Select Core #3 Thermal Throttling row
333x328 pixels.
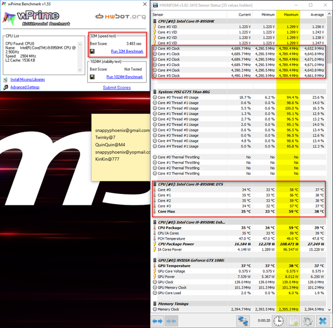[239, 173]
